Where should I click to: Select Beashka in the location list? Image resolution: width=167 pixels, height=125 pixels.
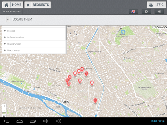(34, 31)
